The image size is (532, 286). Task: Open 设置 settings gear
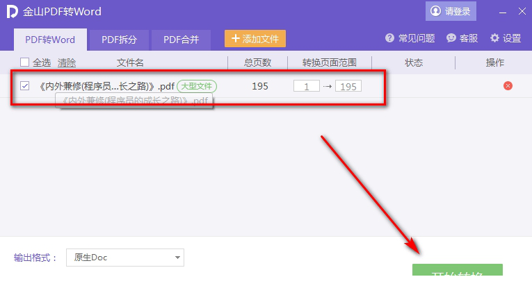tap(505, 38)
